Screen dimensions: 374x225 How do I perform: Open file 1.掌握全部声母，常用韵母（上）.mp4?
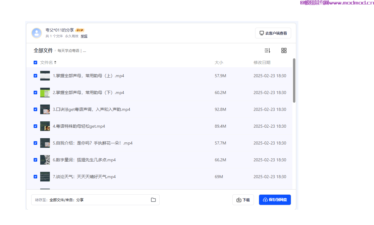[89, 76]
